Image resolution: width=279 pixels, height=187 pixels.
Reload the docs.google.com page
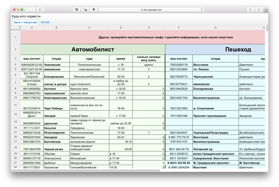pyautogui.click(x=201, y=10)
